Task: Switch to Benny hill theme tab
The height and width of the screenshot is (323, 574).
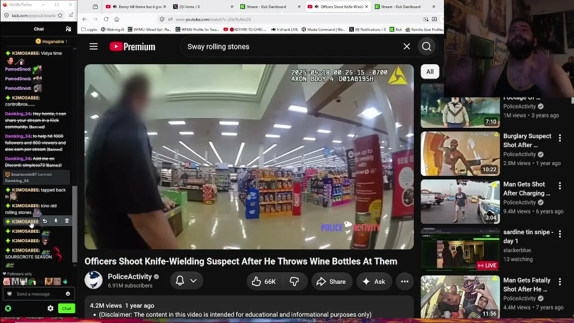Action: coord(136,7)
